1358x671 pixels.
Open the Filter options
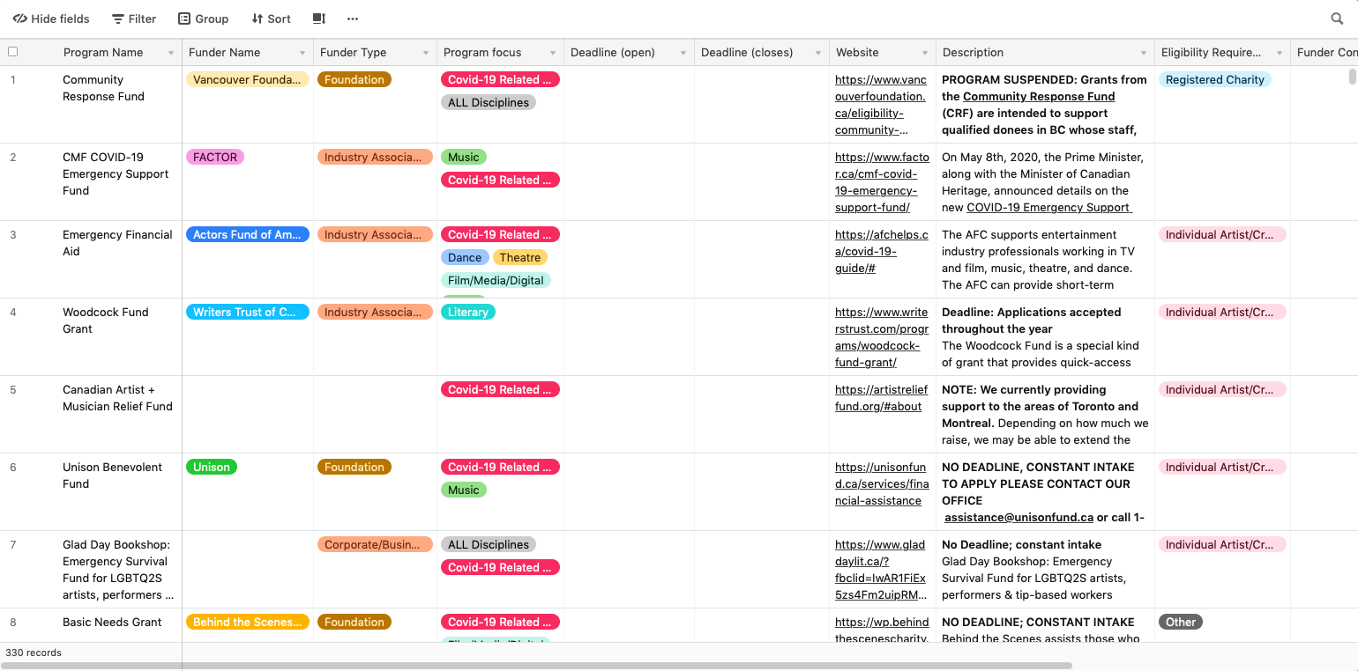pyautogui.click(x=134, y=18)
